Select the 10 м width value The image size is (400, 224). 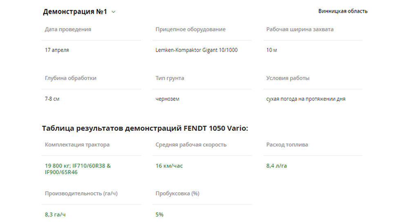(x=271, y=50)
